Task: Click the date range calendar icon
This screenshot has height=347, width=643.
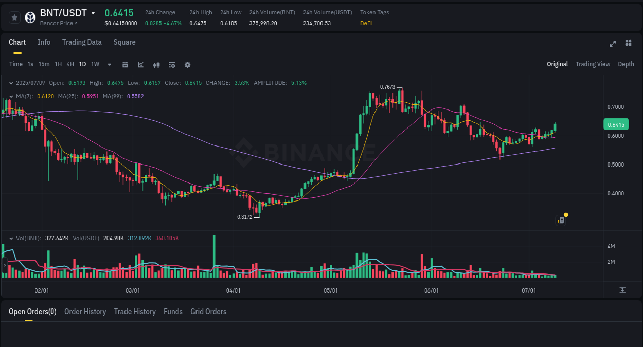Action: 125,64
